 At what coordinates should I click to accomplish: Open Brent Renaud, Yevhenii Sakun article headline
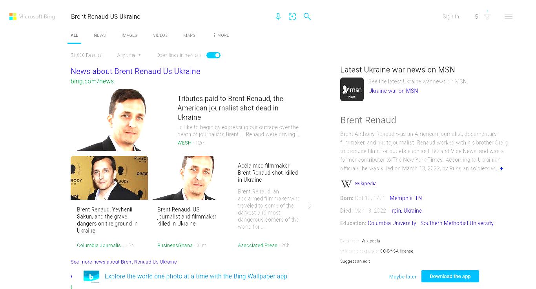[107, 220]
